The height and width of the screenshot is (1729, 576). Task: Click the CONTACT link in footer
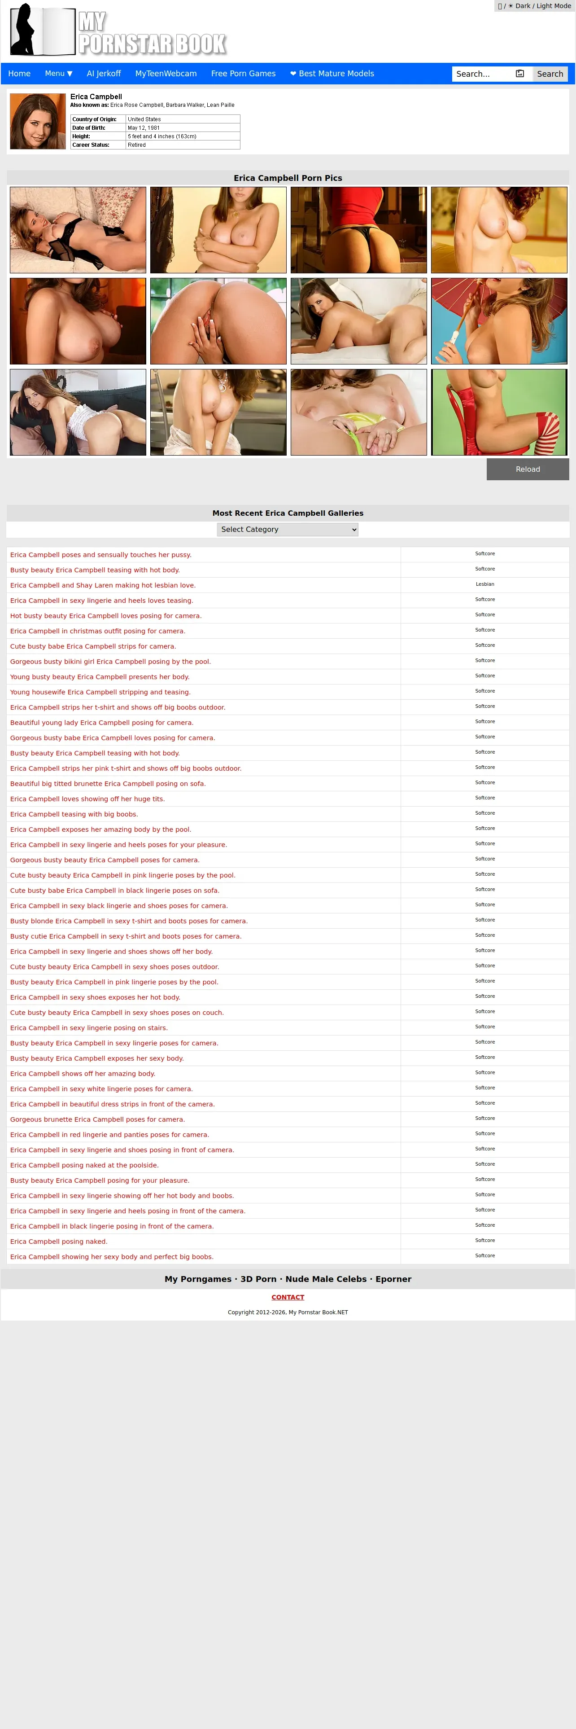point(288,1297)
